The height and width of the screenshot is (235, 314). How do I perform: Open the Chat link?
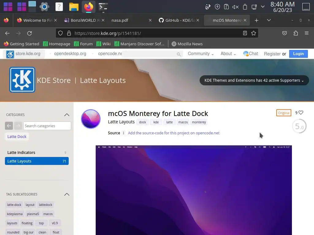point(251,54)
